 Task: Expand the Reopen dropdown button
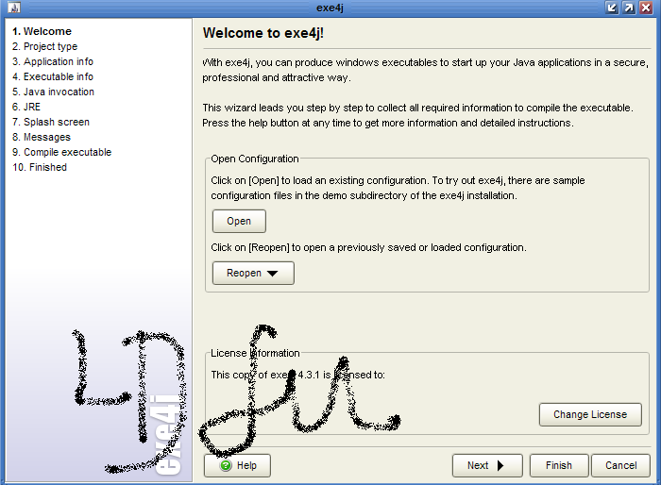coord(253,273)
